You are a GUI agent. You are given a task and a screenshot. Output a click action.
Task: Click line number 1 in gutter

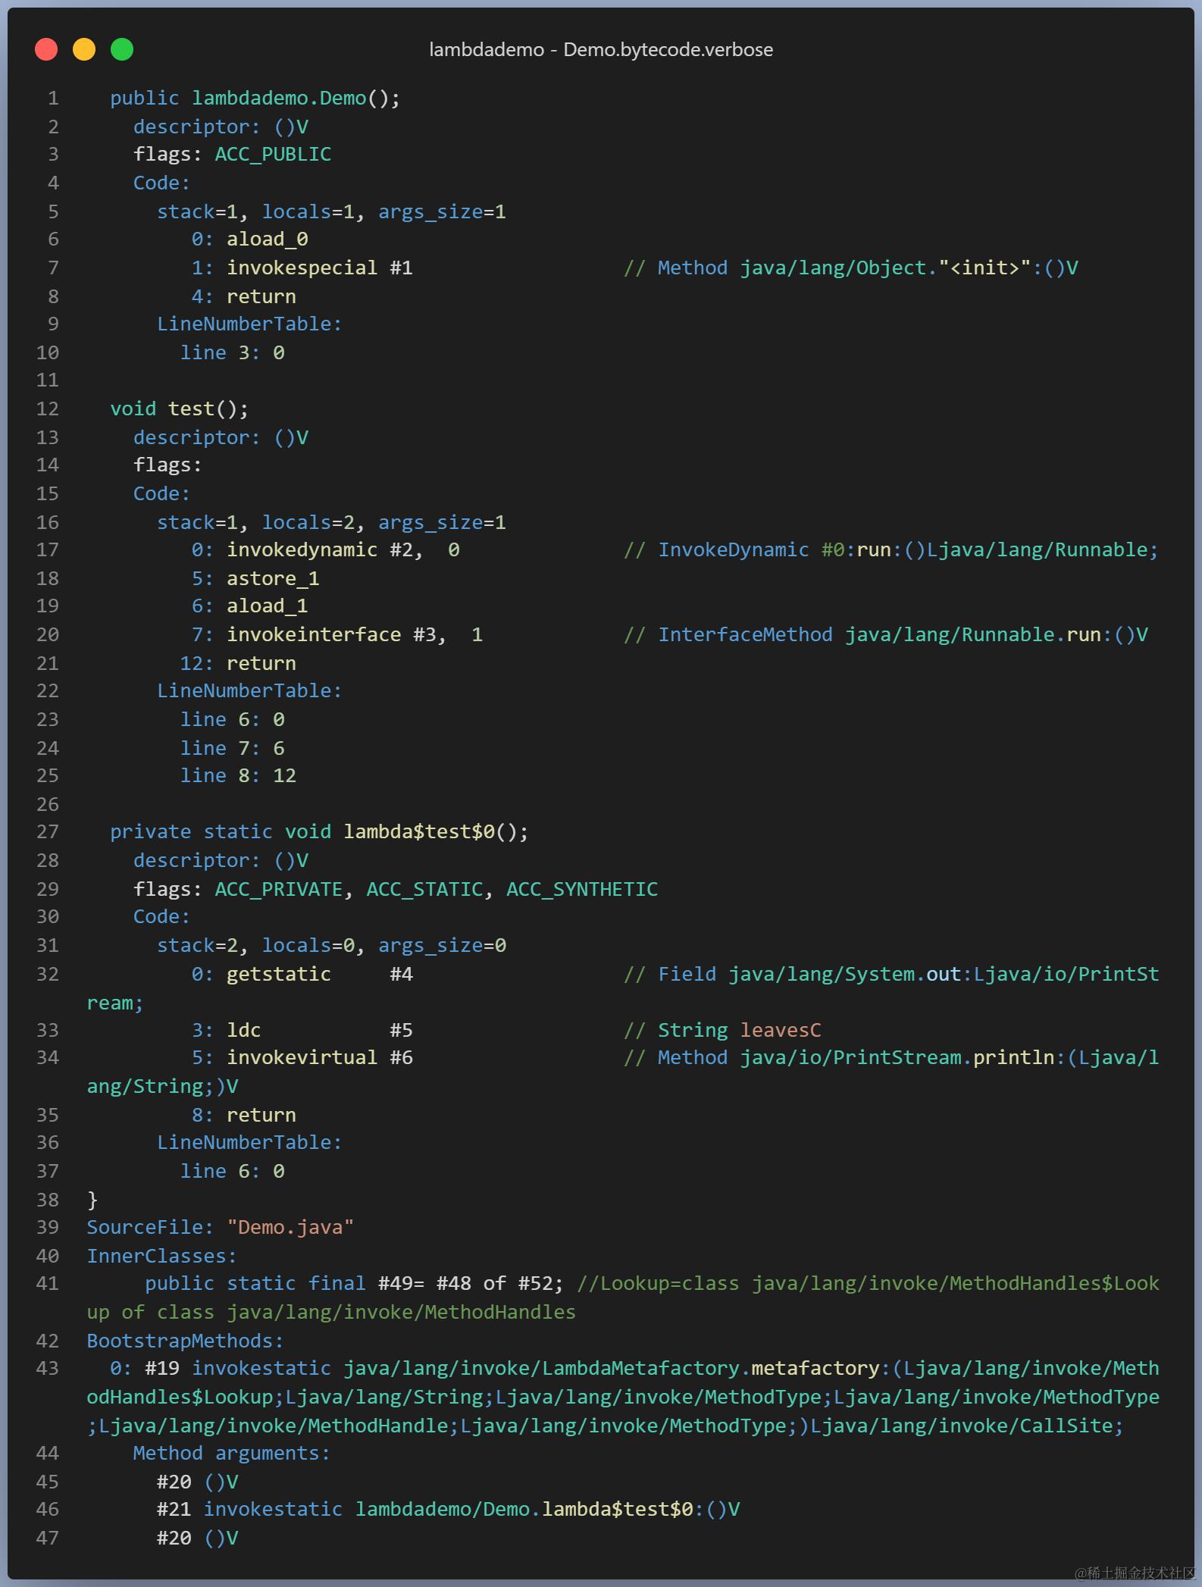point(53,99)
